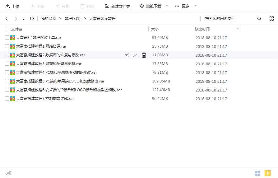Click the 8项 item count

[8, 173]
